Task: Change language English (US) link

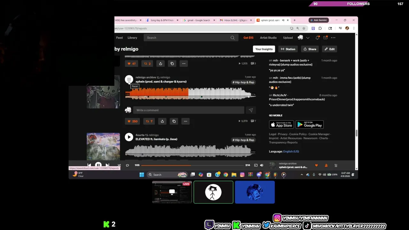Action: (291, 151)
